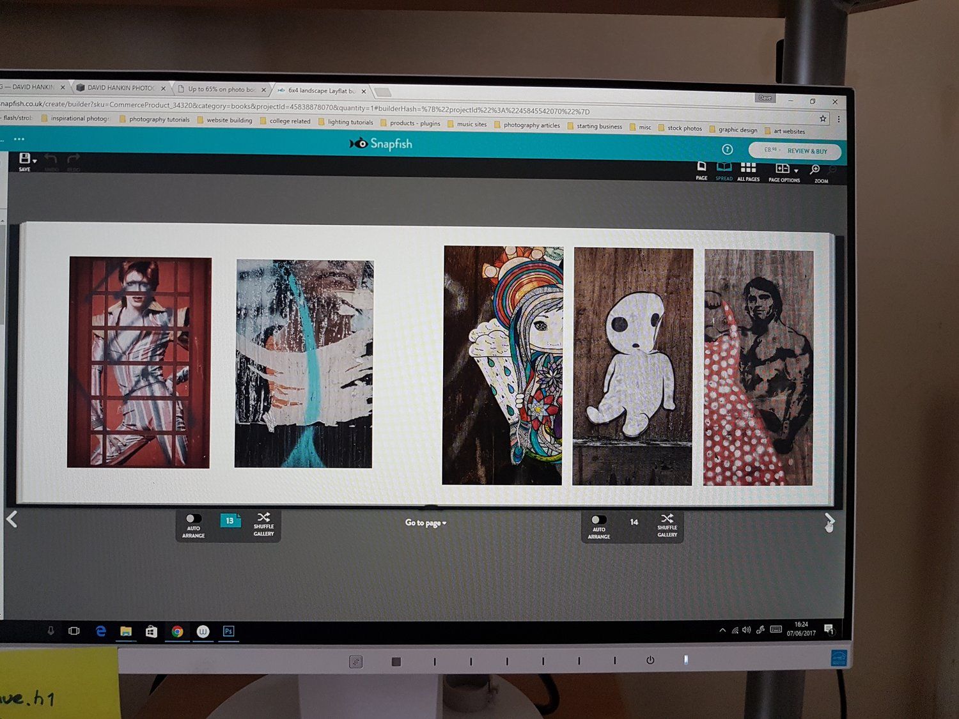
Task: Open the Action Center notifications icon
Action: (x=829, y=630)
